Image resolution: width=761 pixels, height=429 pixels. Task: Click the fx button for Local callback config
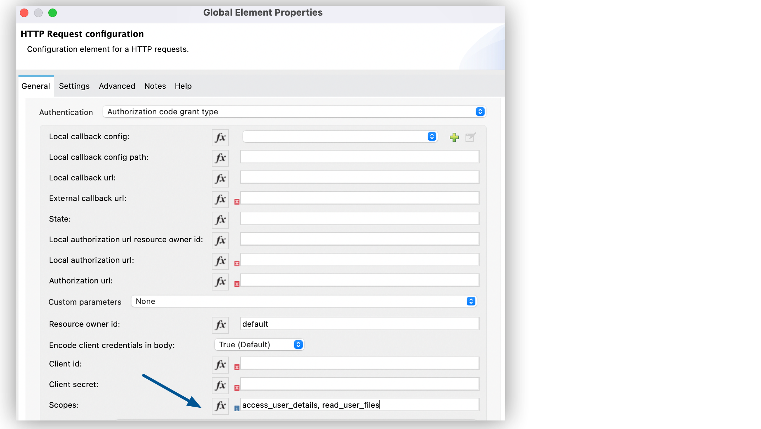pyautogui.click(x=220, y=137)
